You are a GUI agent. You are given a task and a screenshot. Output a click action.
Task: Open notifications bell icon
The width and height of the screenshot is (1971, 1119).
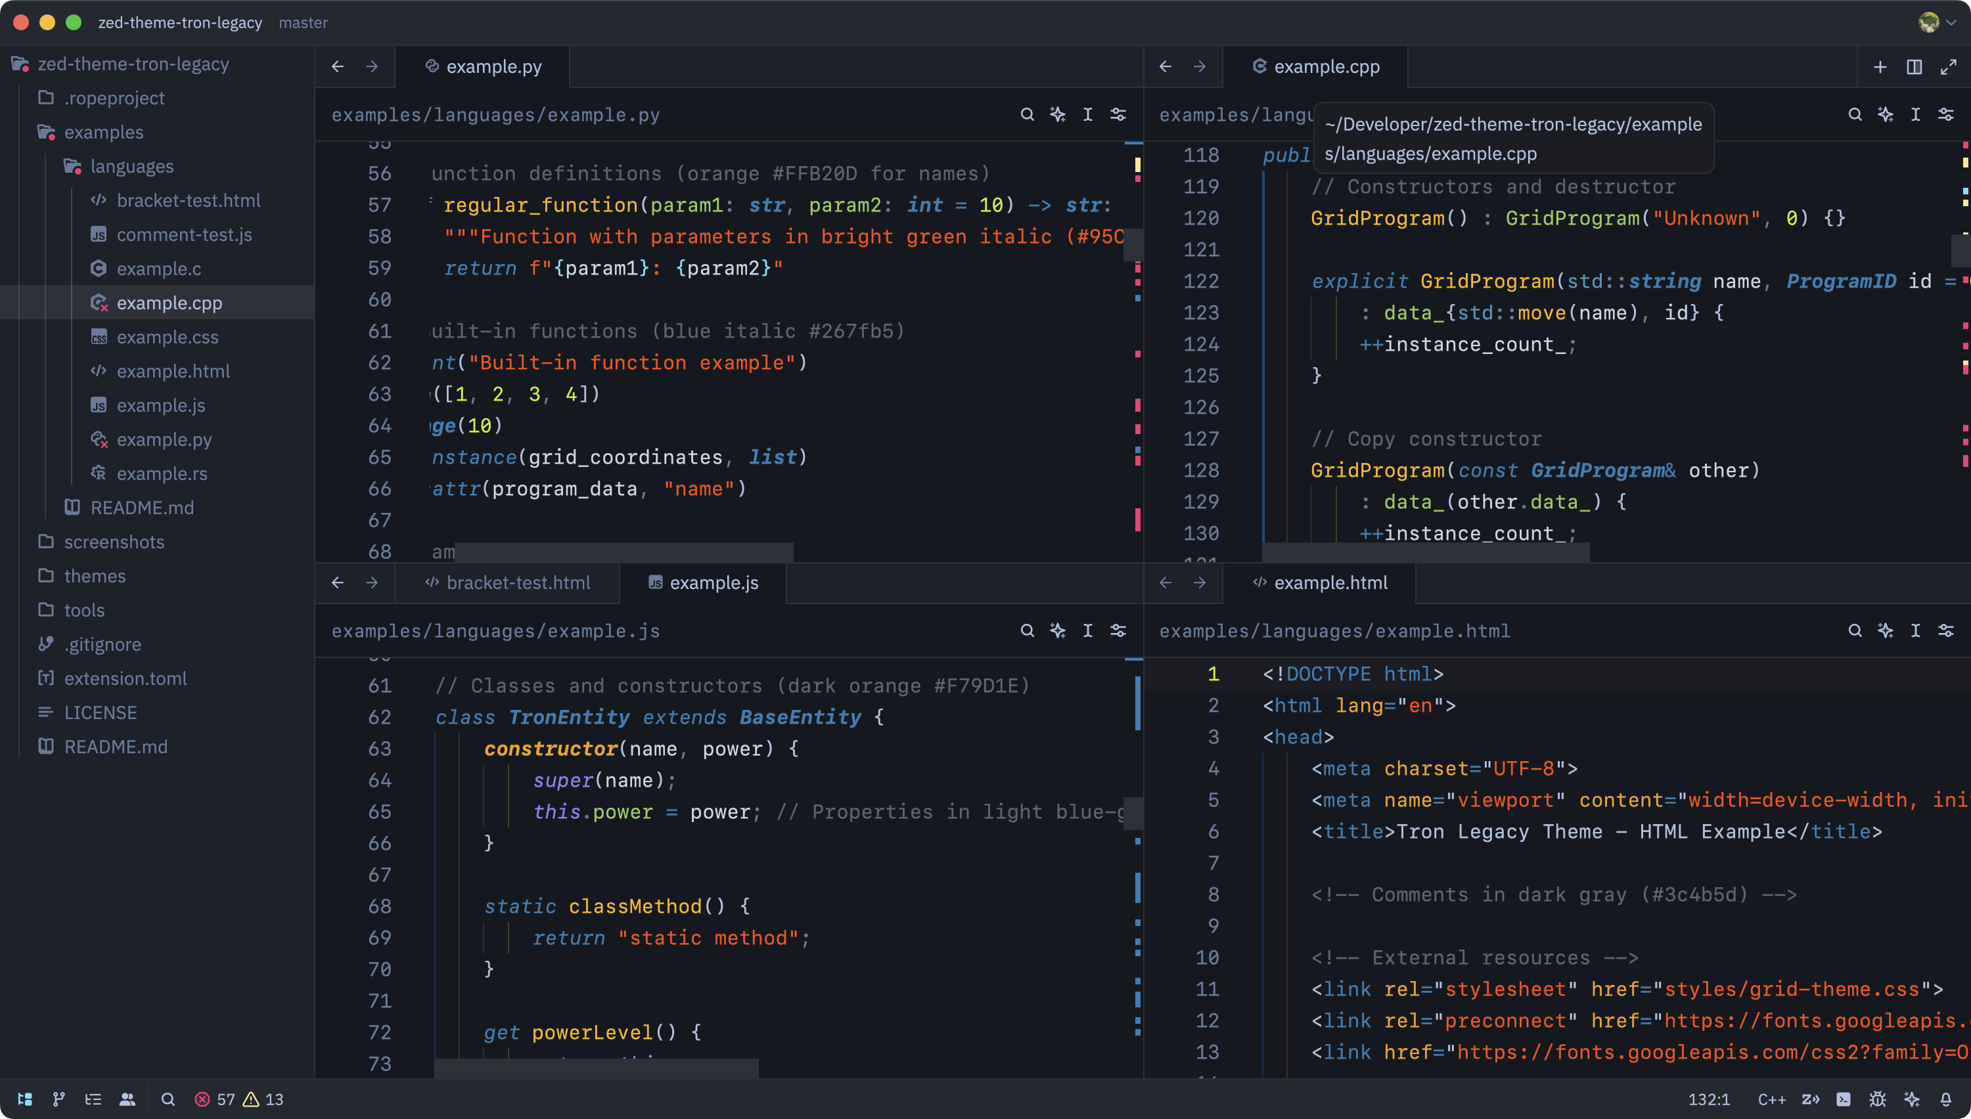tap(1945, 1099)
